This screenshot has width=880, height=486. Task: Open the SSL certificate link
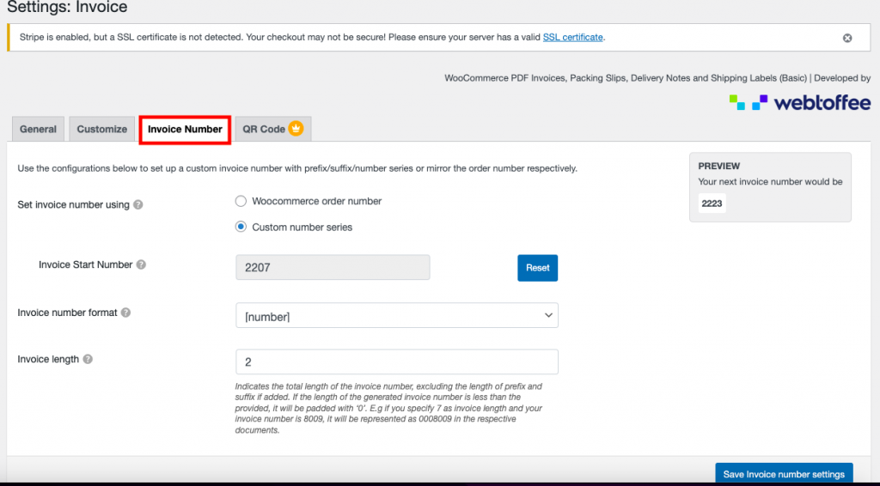(x=572, y=37)
